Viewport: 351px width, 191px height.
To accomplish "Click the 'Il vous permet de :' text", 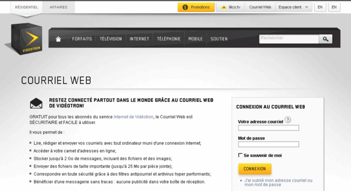I will coord(47,132).
